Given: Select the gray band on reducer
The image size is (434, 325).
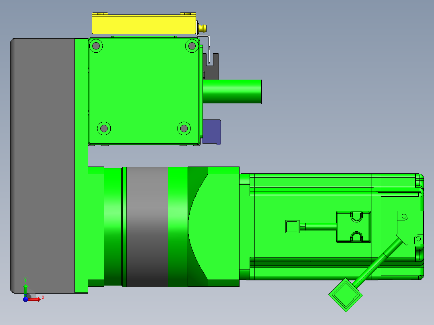Looking at the screenshot, I should point(147,226).
